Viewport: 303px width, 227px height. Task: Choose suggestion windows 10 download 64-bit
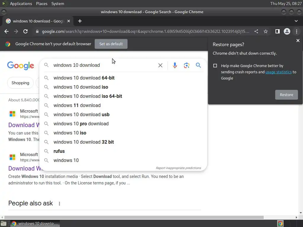(123, 78)
